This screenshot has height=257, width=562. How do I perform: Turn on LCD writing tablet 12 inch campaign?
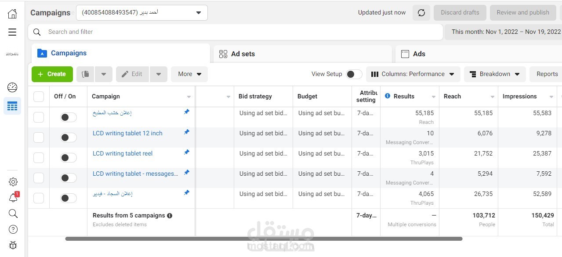68,138
